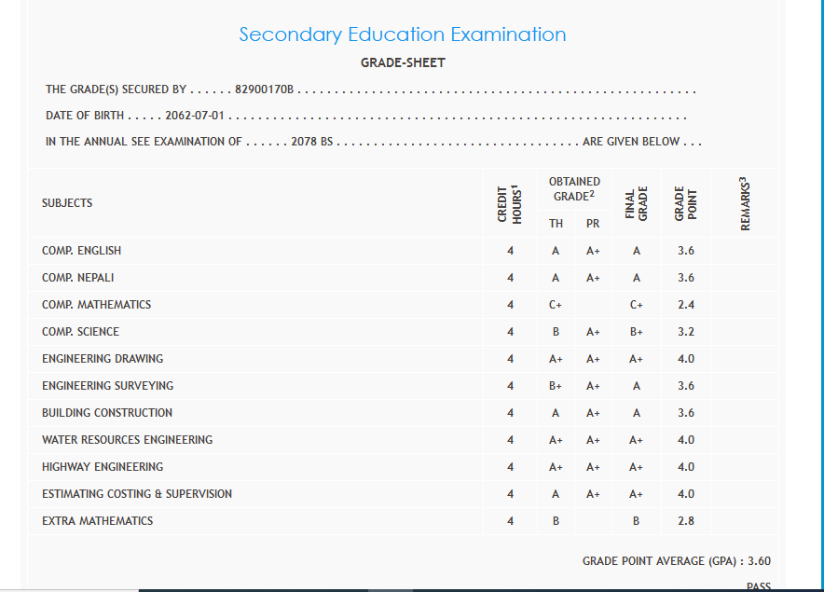
Task: Click the CREDIT HOURS column header
Action: pos(509,203)
